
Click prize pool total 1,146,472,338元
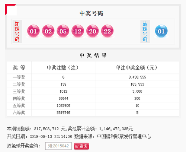click(116, 129)
